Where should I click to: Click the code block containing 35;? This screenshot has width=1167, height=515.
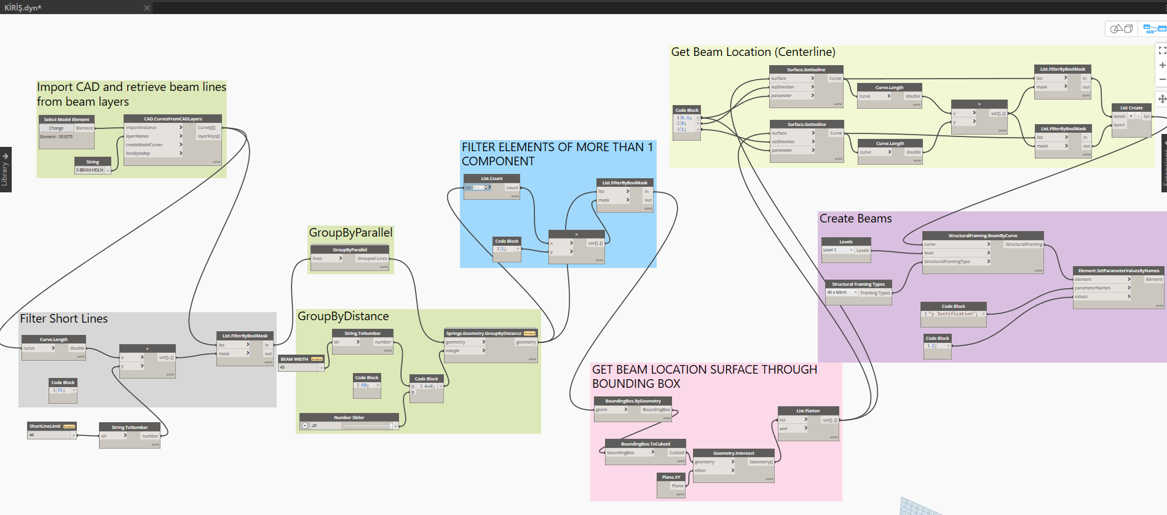pos(64,390)
